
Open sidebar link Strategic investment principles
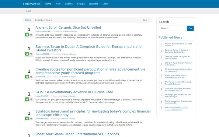click(x=178, y=70)
